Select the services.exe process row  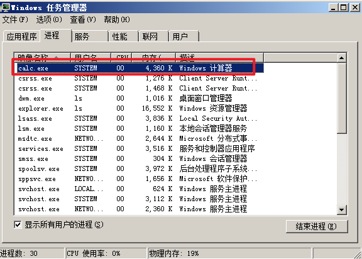click(139, 148)
